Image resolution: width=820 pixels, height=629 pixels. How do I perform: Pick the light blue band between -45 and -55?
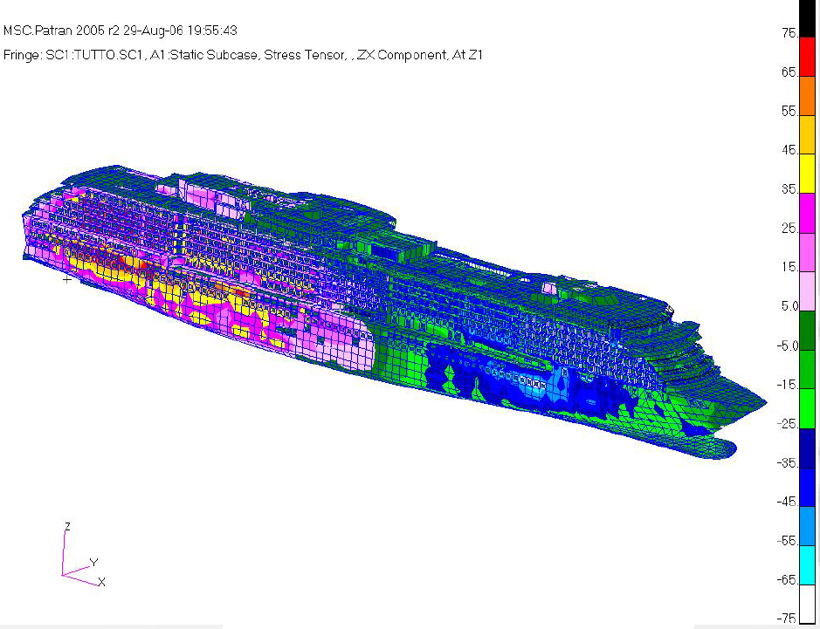coord(808,525)
